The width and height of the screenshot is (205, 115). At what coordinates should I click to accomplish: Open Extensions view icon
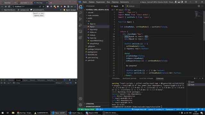(x=80, y=38)
